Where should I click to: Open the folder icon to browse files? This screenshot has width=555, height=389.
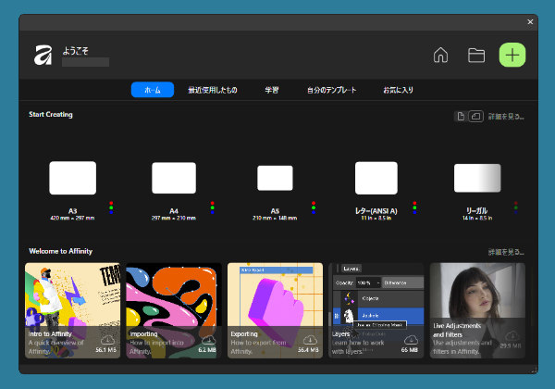[476, 56]
